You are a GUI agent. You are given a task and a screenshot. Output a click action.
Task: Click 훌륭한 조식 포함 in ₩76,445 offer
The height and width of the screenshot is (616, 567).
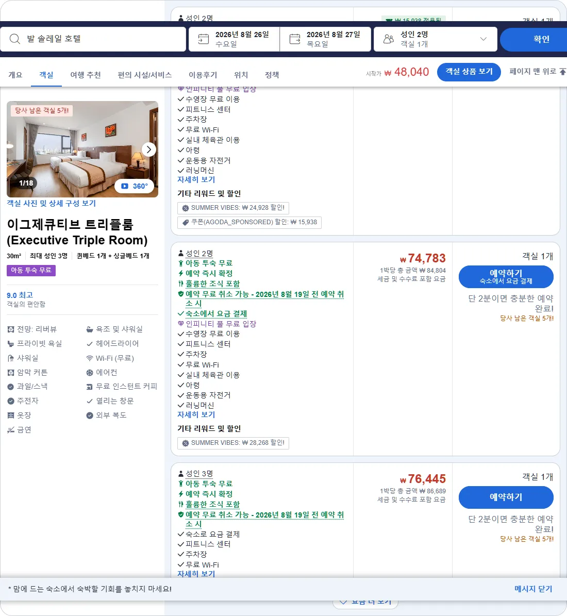tap(212, 505)
